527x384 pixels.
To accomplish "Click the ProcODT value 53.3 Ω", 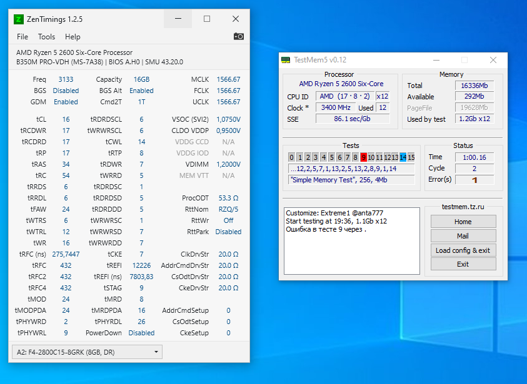I will pyautogui.click(x=229, y=198).
